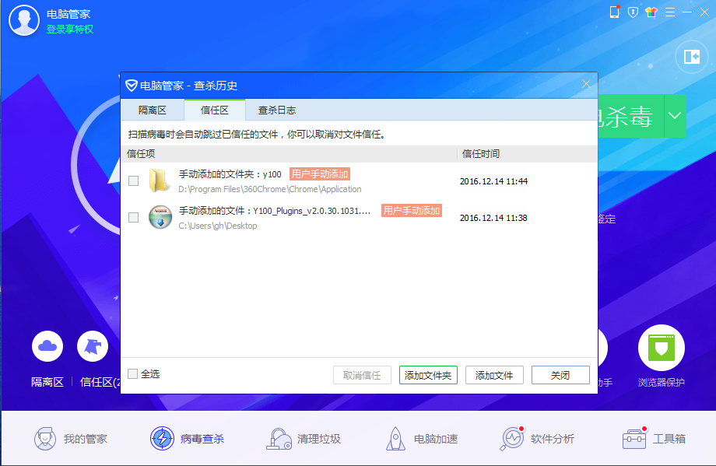This screenshot has width=716, height=466.
Task: Toggle the 全选 select-all checkbox
Action: (x=133, y=373)
